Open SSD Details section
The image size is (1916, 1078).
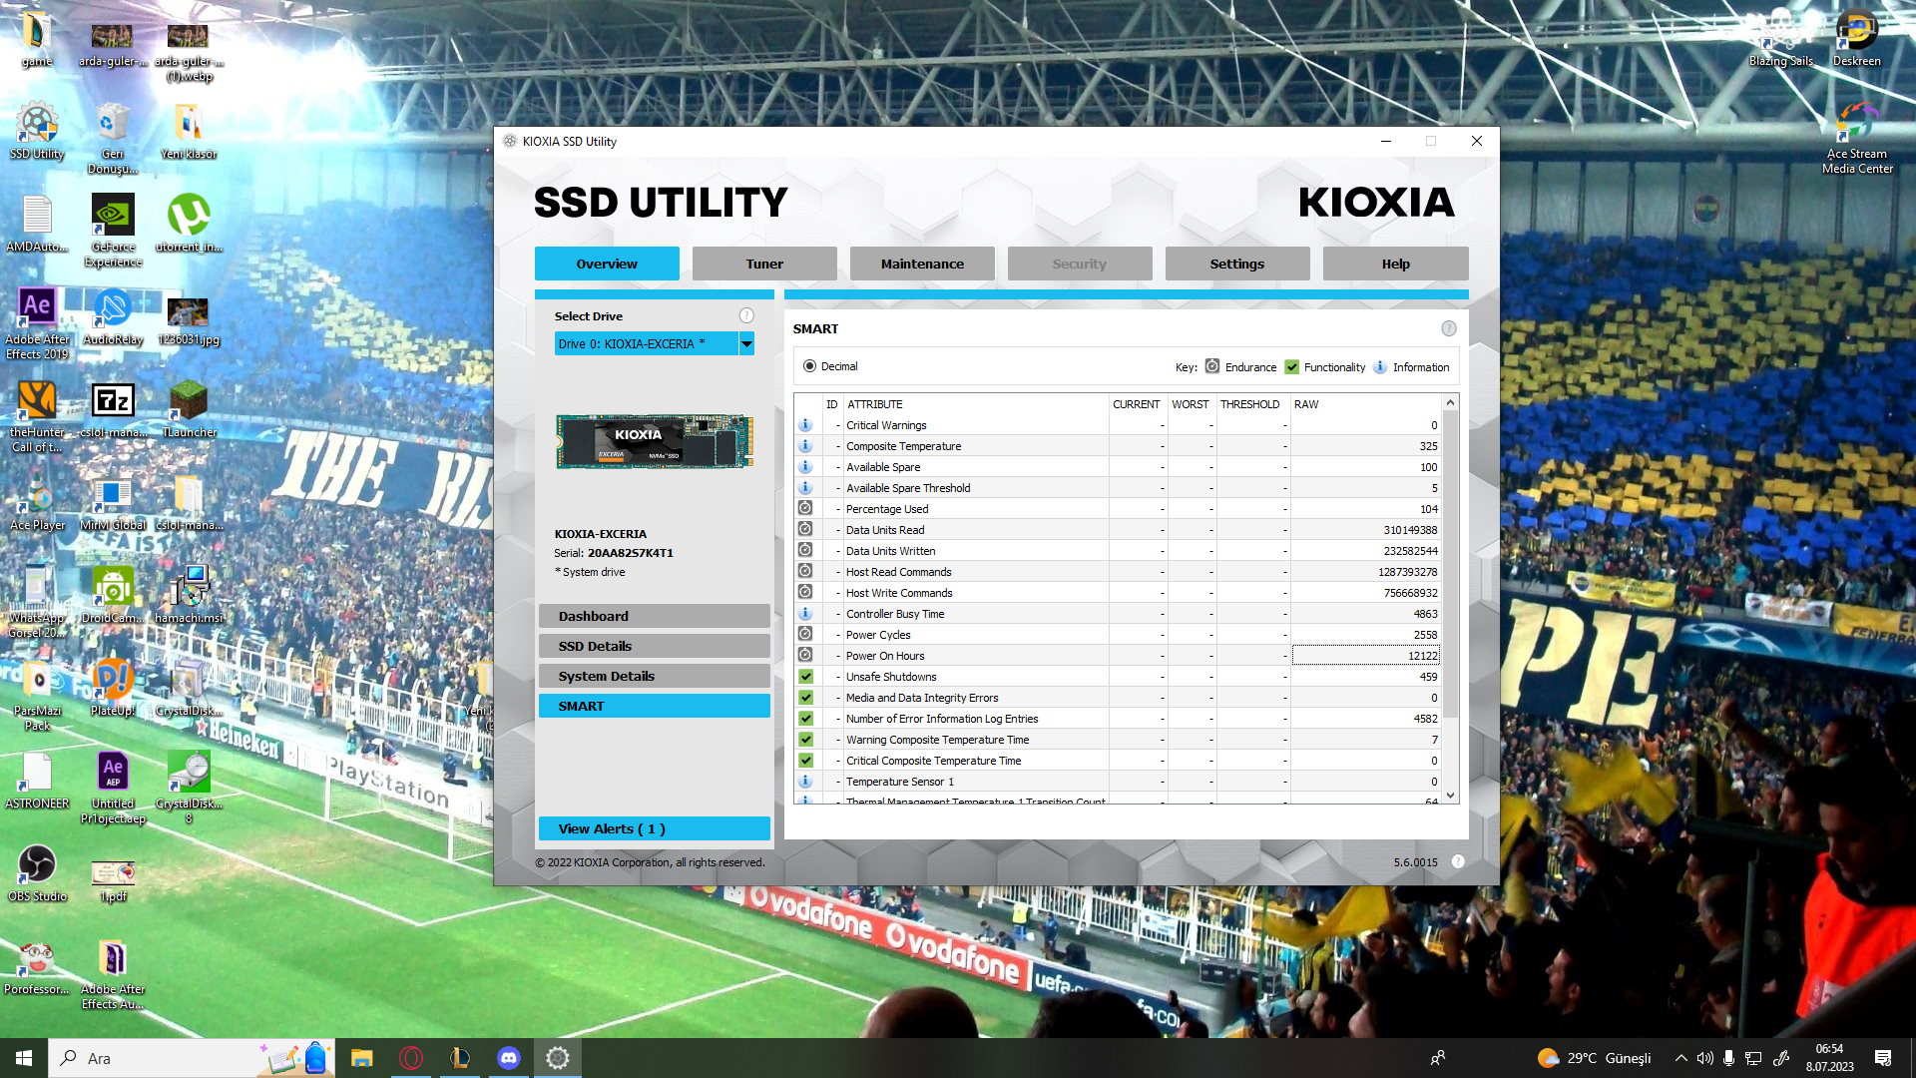point(655,646)
